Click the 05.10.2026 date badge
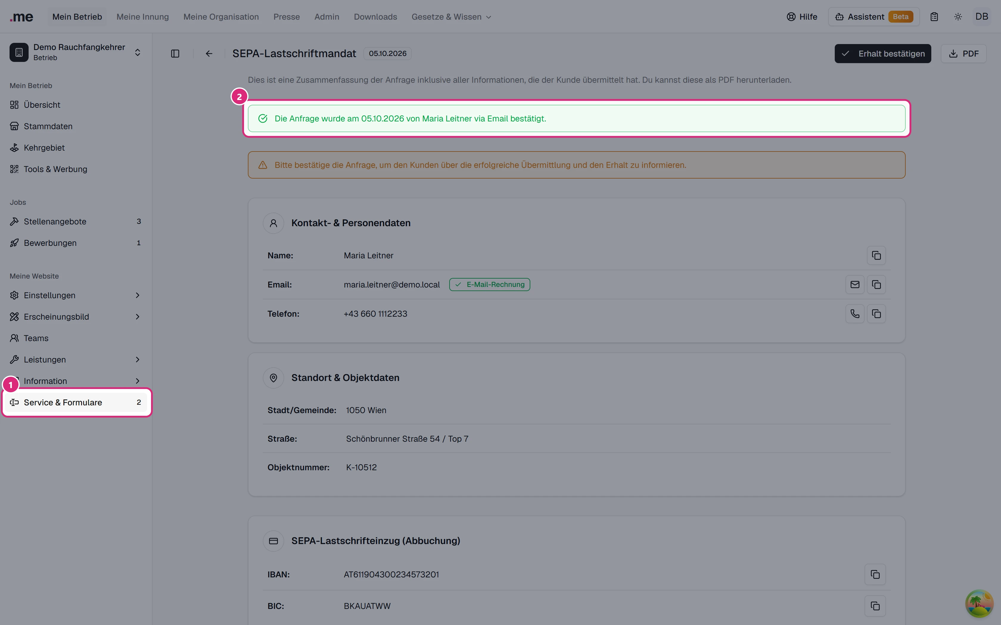The width and height of the screenshot is (1001, 625). point(388,54)
